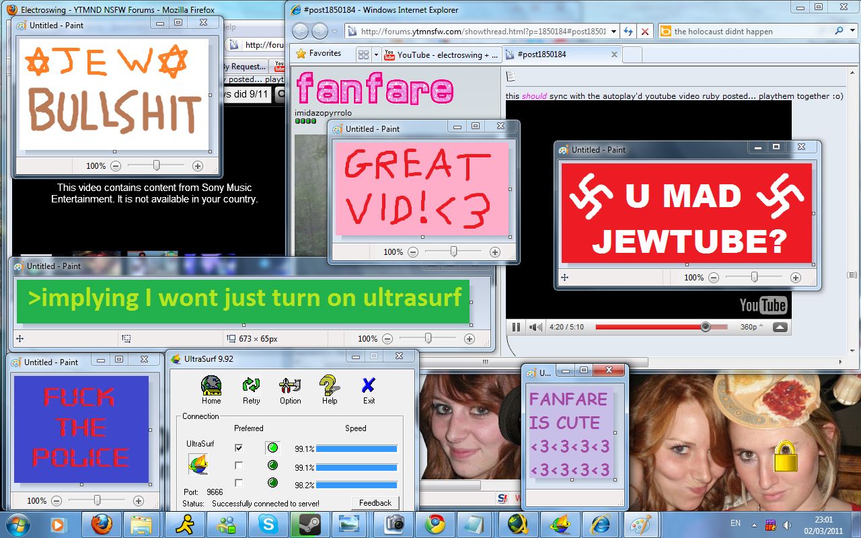Open the IE tab list dropdown arrow
Image resolution: width=861 pixels, height=538 pixels.
click(375, 54)
